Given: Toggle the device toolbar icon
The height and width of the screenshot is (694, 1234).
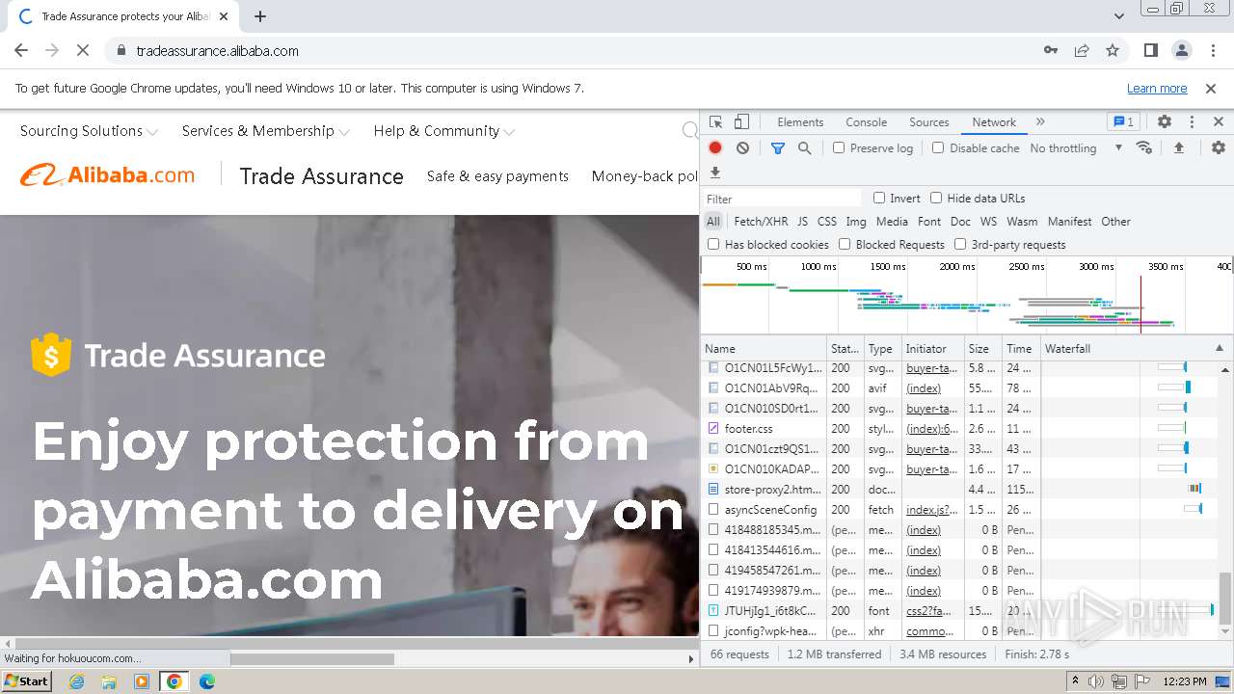Looking at the screenshot, I should click(x=741, y=122).
